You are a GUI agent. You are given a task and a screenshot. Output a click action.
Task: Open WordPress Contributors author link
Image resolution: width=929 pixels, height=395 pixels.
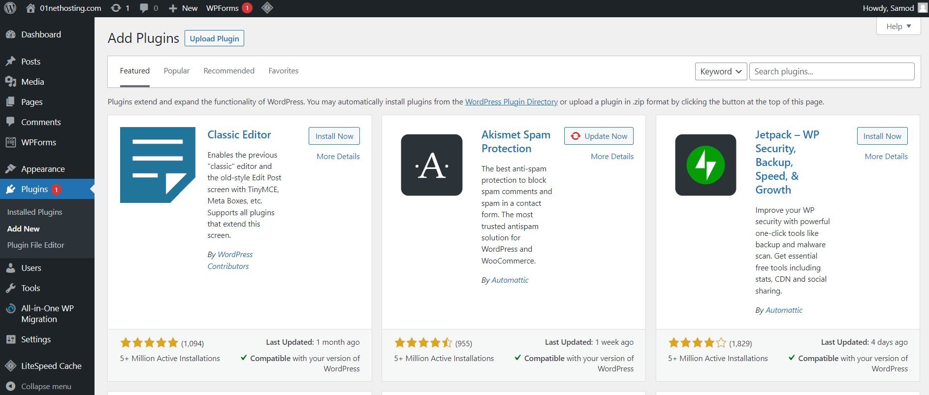pos(230,260)
